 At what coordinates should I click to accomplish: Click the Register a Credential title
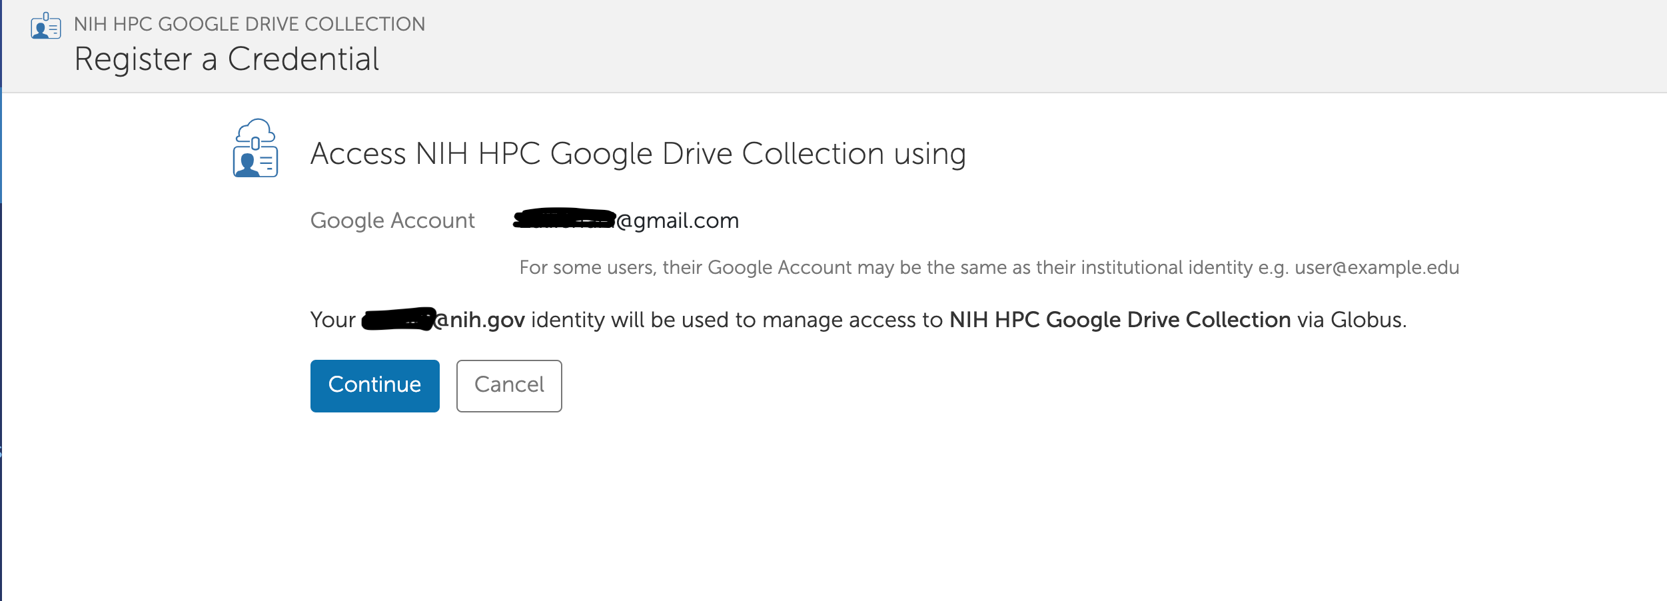(x=227, y=59)
